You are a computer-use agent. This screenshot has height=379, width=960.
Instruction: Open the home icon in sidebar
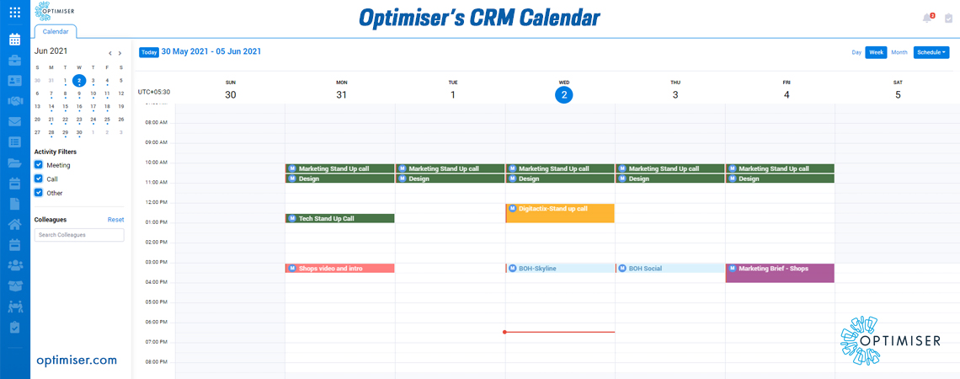click(x=14, y=224)
